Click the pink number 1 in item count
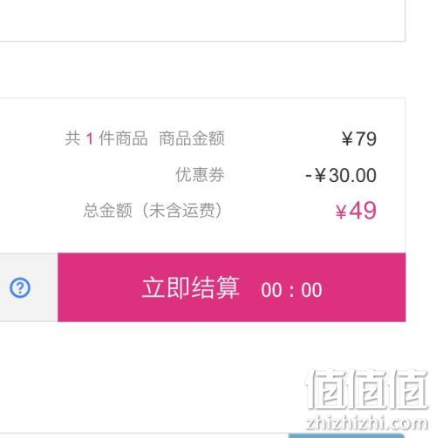This screenshot has width=436, height=438. tap(90, 138)
